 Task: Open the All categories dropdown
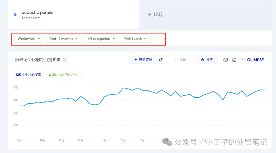click(x=101, y=39)
